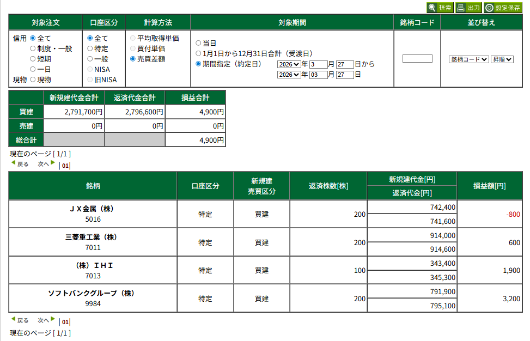The height and width of the screenshot is (341, 530).
Task: Select the 制度・一般 credit order radio
Action: pos(33,48)
